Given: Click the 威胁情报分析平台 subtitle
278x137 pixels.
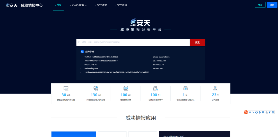Looking at the screenshot, I should 141,30.
